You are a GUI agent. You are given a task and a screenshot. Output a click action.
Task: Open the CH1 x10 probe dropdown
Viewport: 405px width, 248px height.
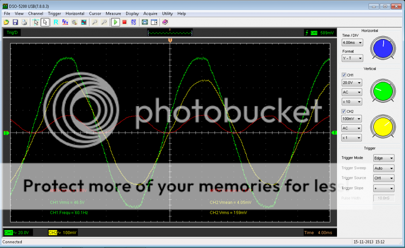[x=352, y=102]
